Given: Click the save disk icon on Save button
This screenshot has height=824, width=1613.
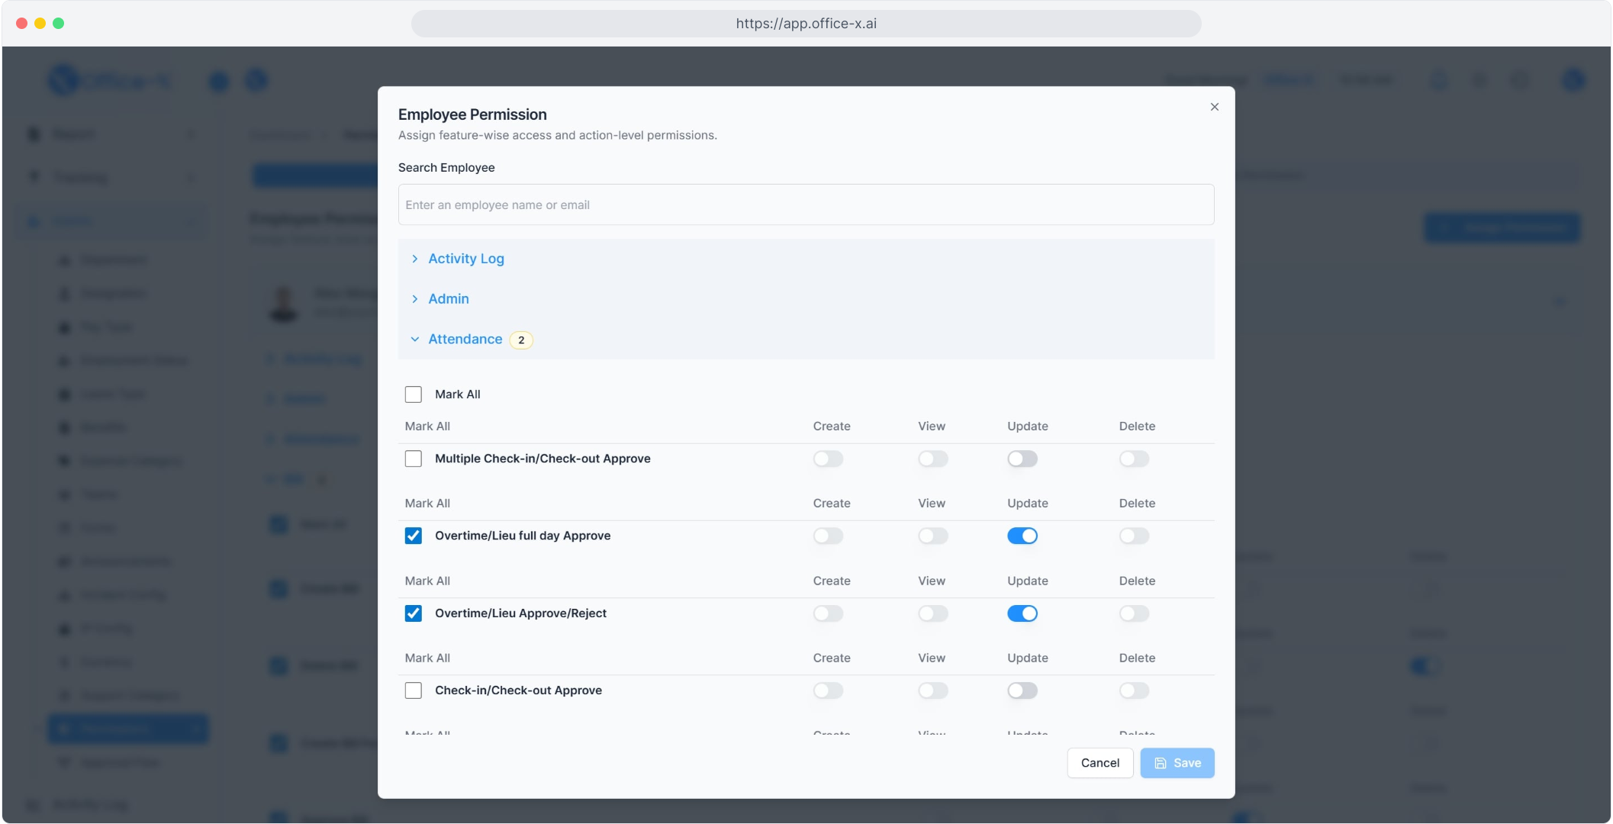Looking at the screenshot, I should point(1160,763).
